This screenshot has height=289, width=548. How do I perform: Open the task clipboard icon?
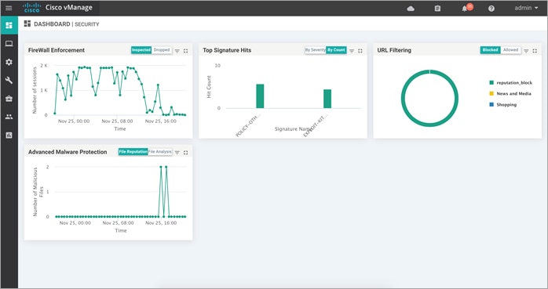tap(437, 9)
